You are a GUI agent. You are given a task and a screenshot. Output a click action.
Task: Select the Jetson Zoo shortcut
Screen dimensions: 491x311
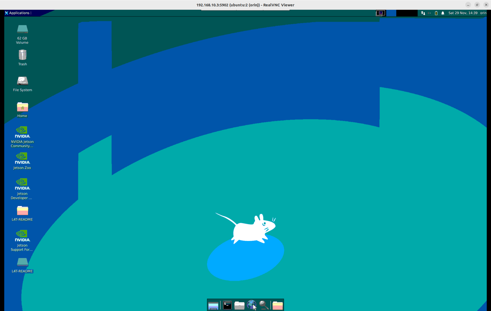[22, 158]
